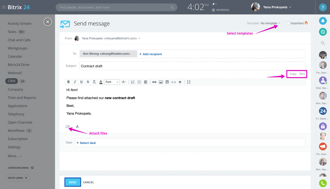The image size is (330, 189).
Task: Open Webmail menu item
Action: pos(15,73)
